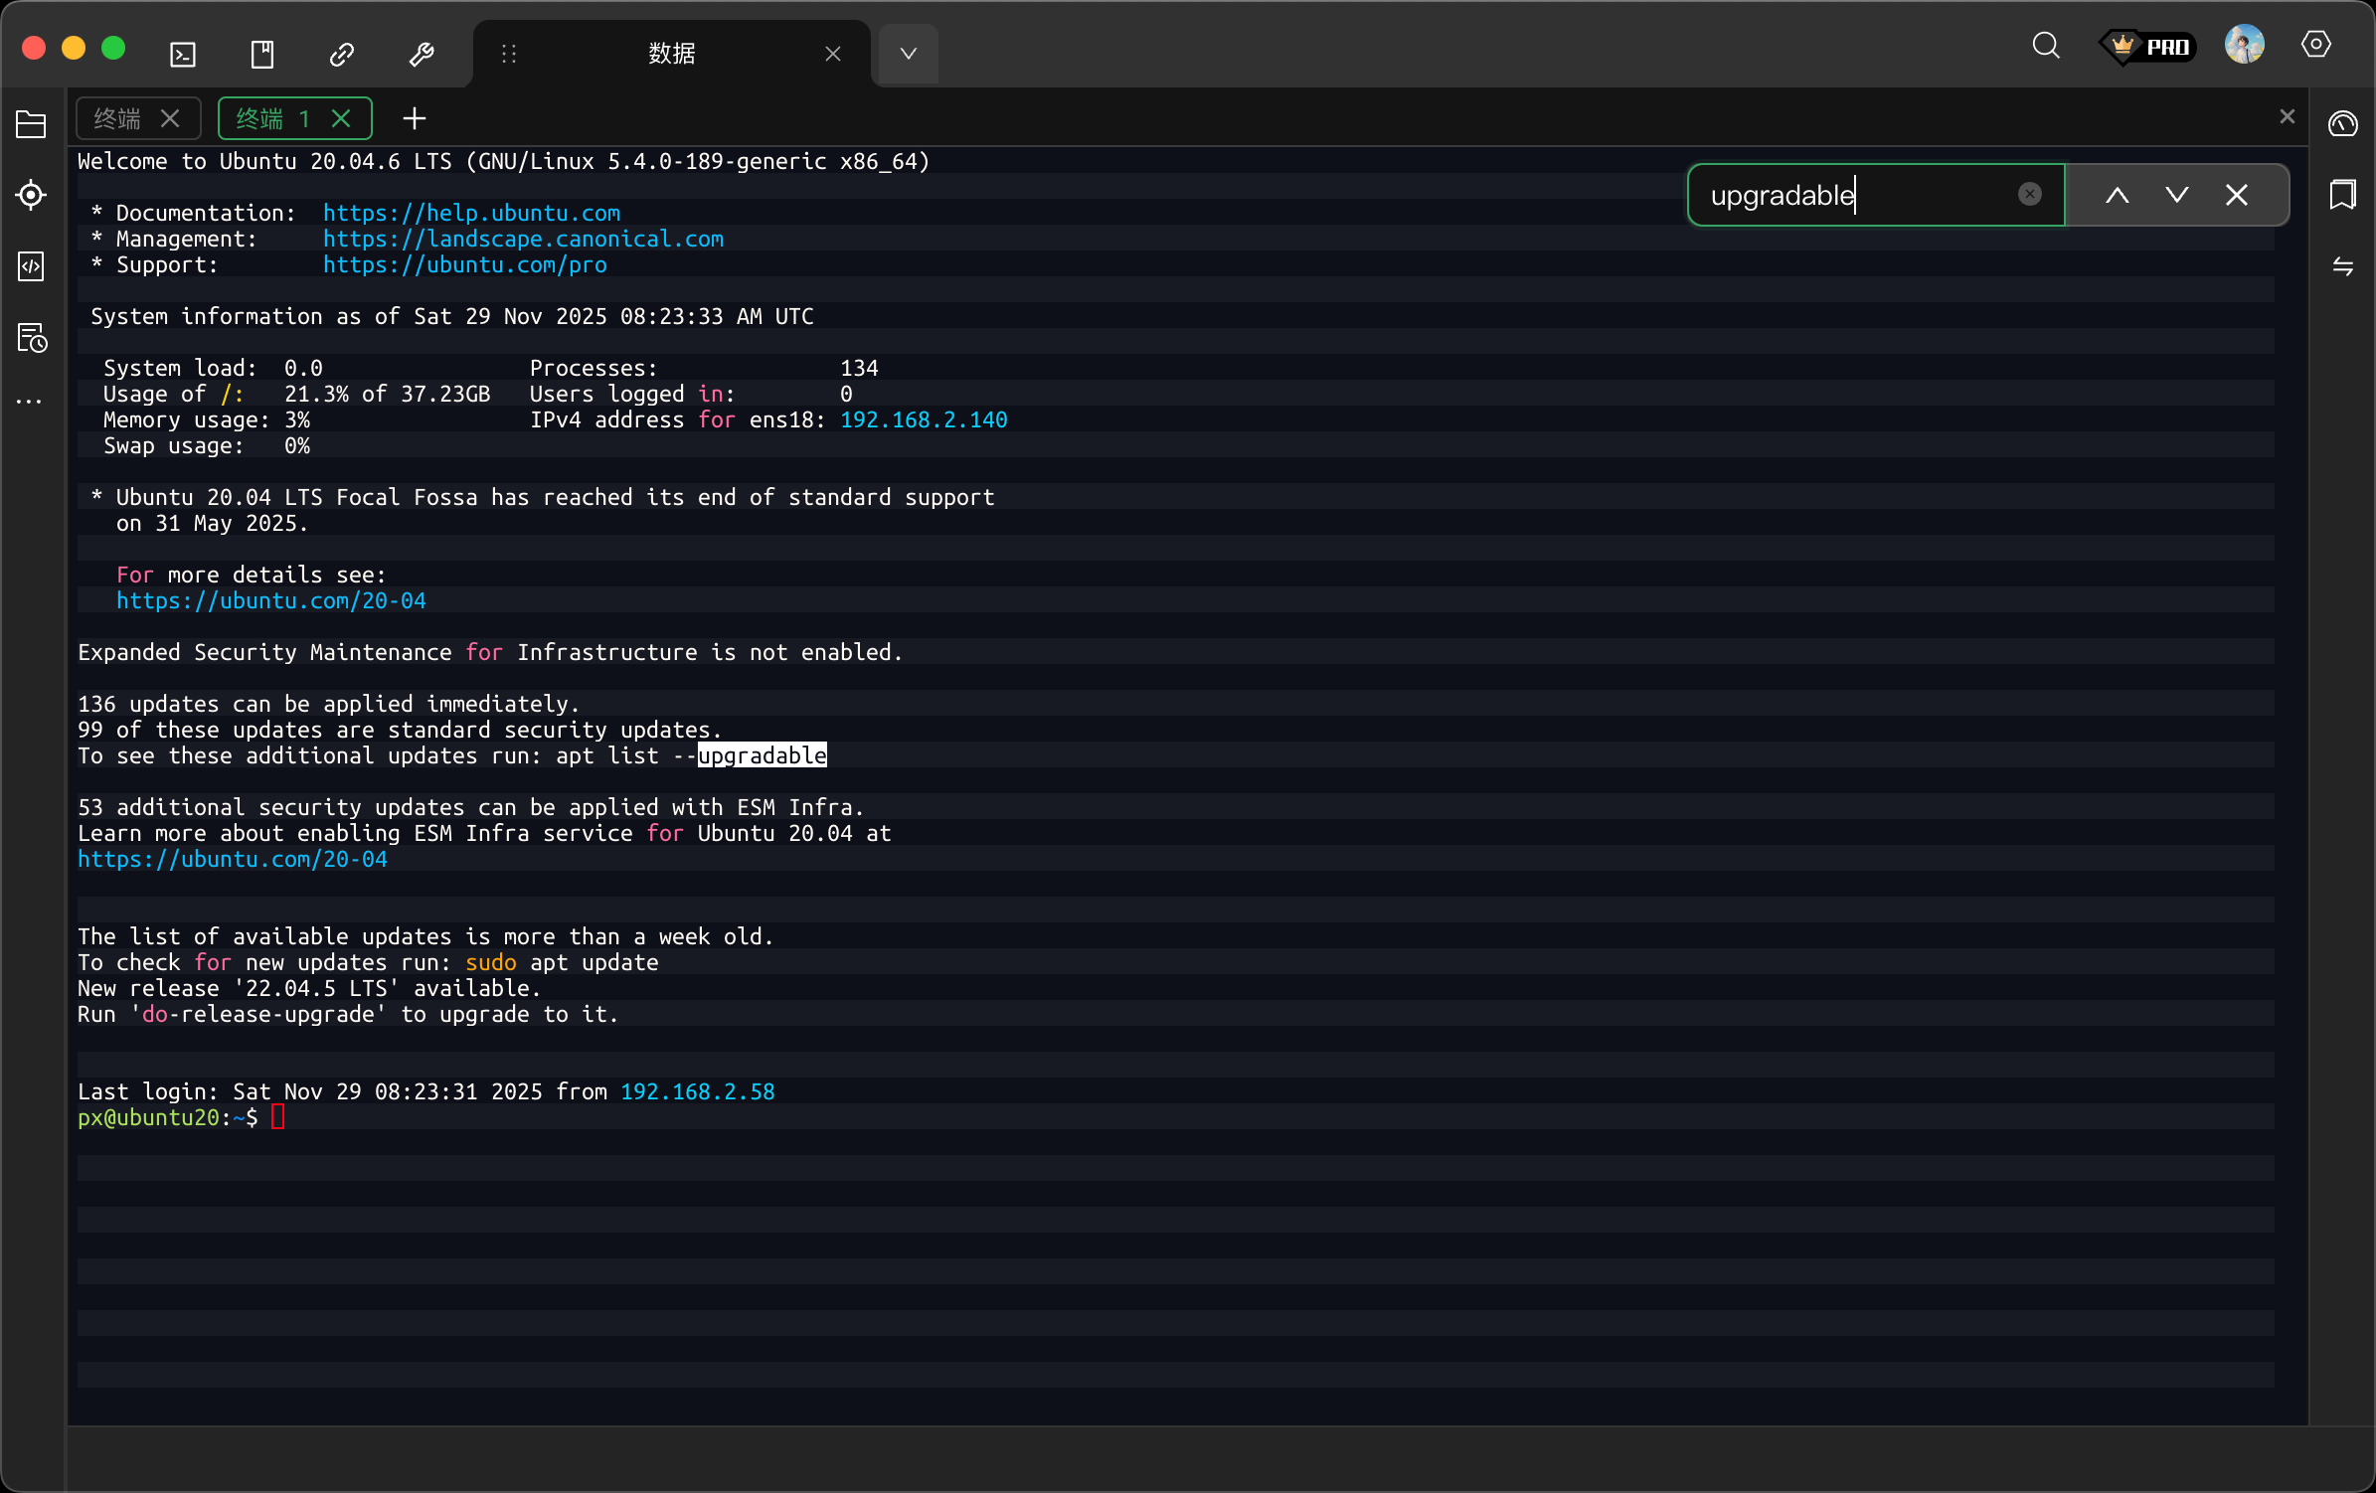Viewport: 2376px width, 1493px height.
Task: Open the new terminal icon in the title bar
Action: click(183, 54)
